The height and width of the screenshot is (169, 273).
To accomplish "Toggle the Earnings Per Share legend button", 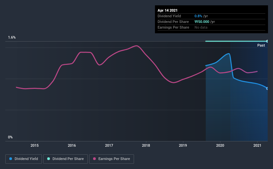I will tap(112, 159).
